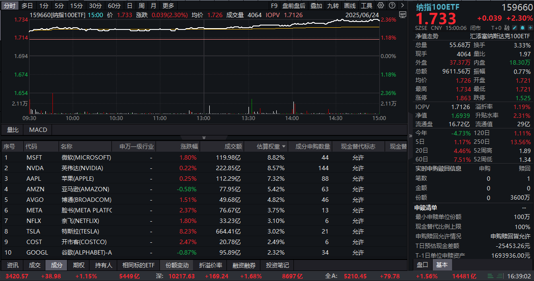
Task: Click the help question mark icon
Action: [x=392, y=6]
